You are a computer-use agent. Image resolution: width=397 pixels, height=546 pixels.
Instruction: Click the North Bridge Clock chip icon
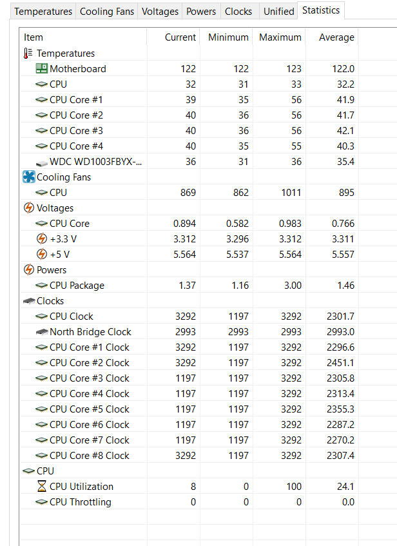41,332
